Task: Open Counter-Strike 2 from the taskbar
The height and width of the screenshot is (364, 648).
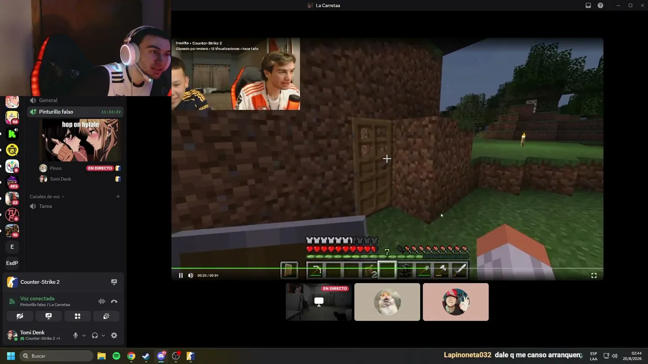Action: [190, 356]
